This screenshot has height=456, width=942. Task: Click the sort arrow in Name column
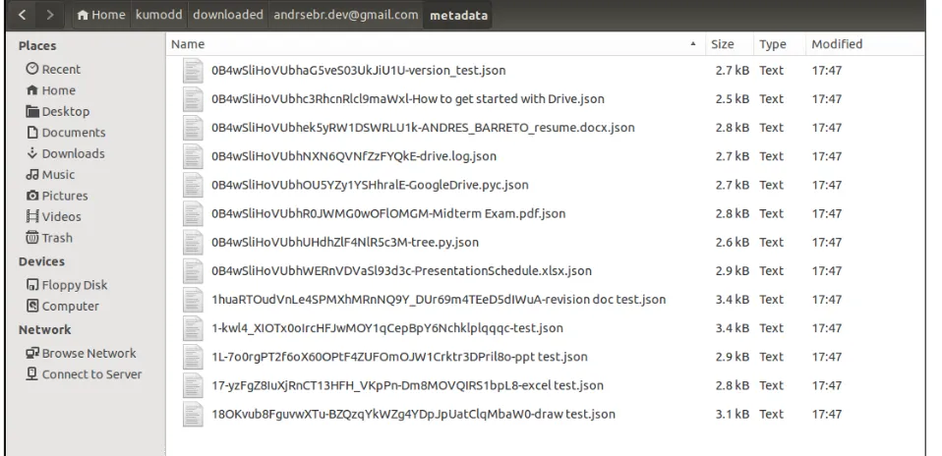[693, 44]
